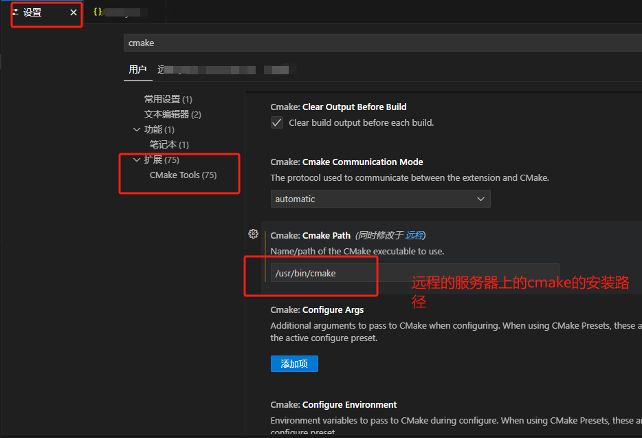The image size is (642, 438).
Task: Click the cmake settings search field
Action: click(383, 43)
